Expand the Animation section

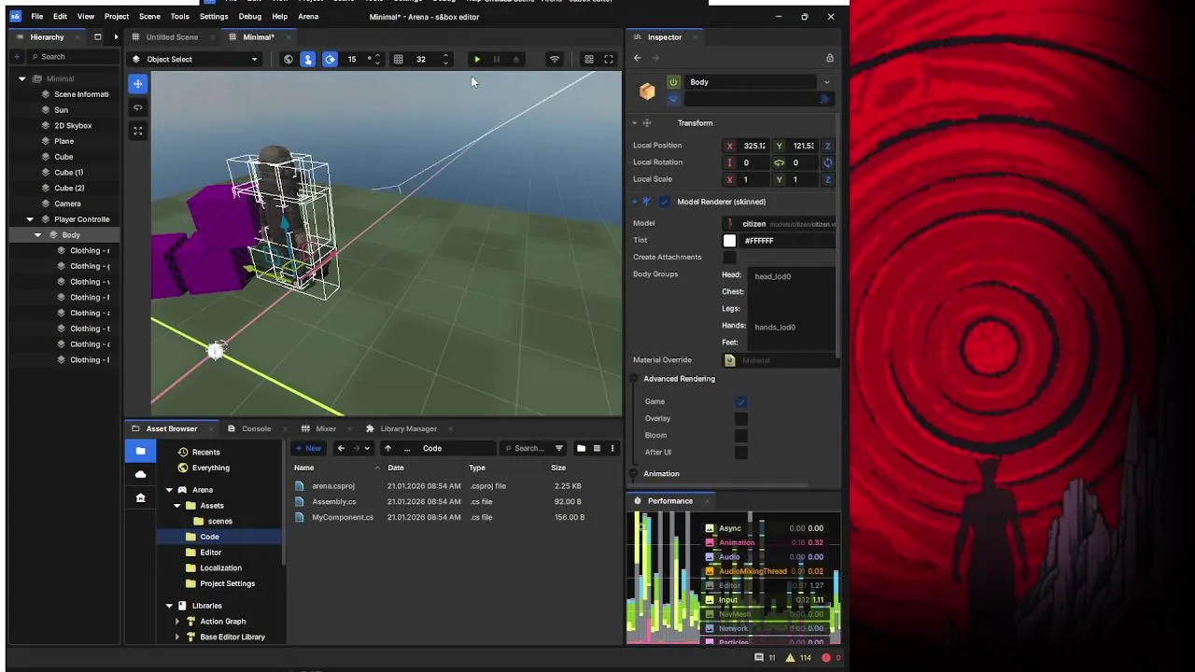click(634, 474)
